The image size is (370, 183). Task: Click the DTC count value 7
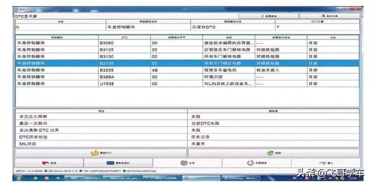point(318,27)
